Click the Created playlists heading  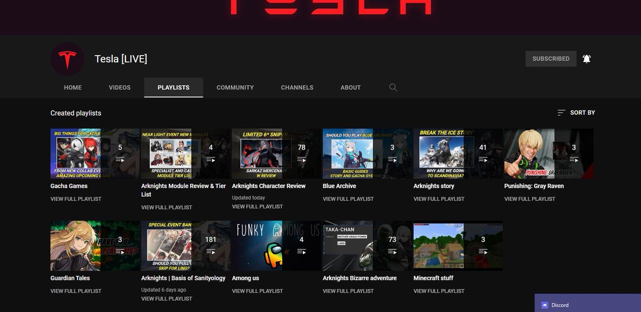76,113
